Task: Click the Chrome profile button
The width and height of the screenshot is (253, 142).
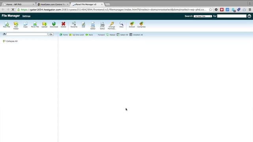Action: 250,4
